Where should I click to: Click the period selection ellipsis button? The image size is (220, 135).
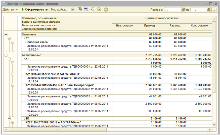(x=214, y=10)
